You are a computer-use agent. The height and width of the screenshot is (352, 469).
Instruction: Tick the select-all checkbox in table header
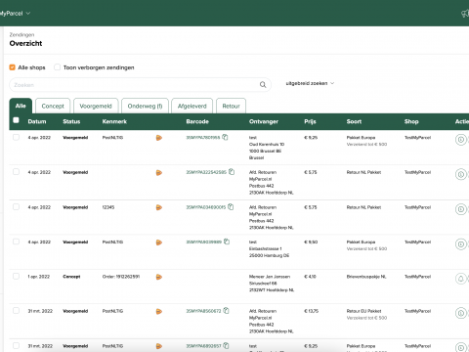(16, 120)
